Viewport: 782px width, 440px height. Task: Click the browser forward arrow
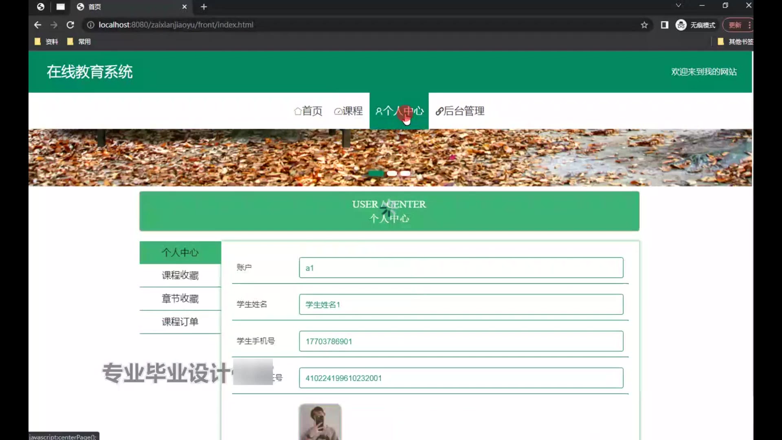click(x=54, y=25)
